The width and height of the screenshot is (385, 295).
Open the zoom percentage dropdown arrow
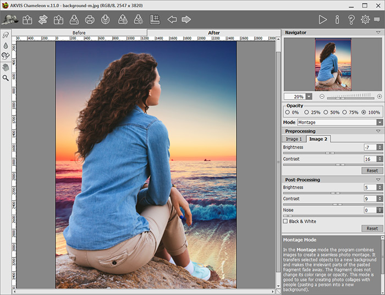point(309,96)
